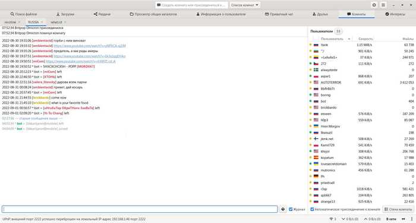
Task: Toggle the Журнал (log) checkbox
Action: point(291,209)
